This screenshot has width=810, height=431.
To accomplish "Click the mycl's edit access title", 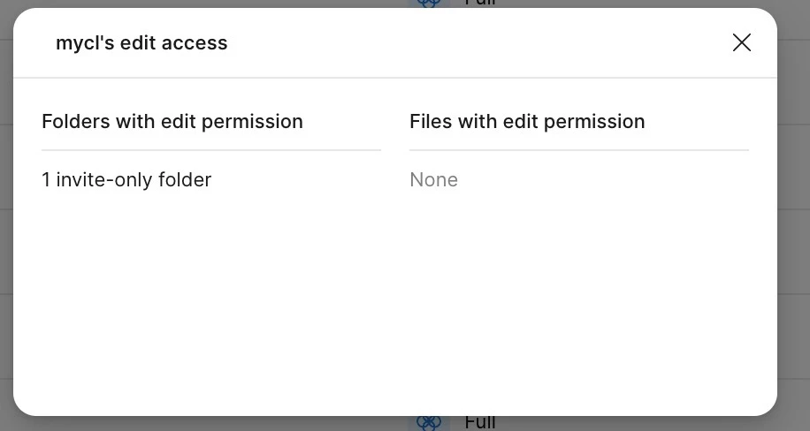I will pyautogui.click(x=141, y=43).
